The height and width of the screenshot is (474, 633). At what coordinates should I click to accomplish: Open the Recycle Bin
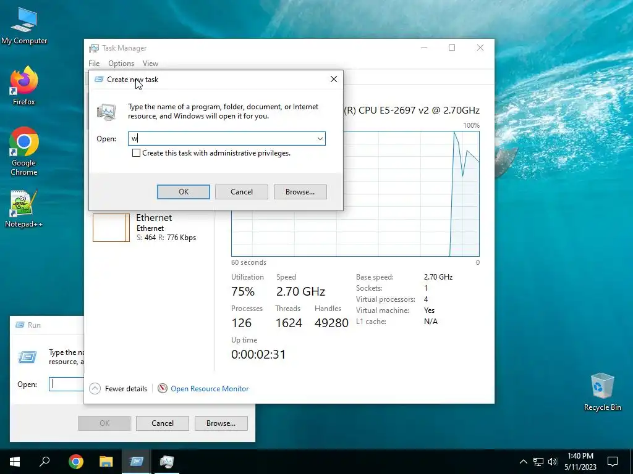[602, 391]
